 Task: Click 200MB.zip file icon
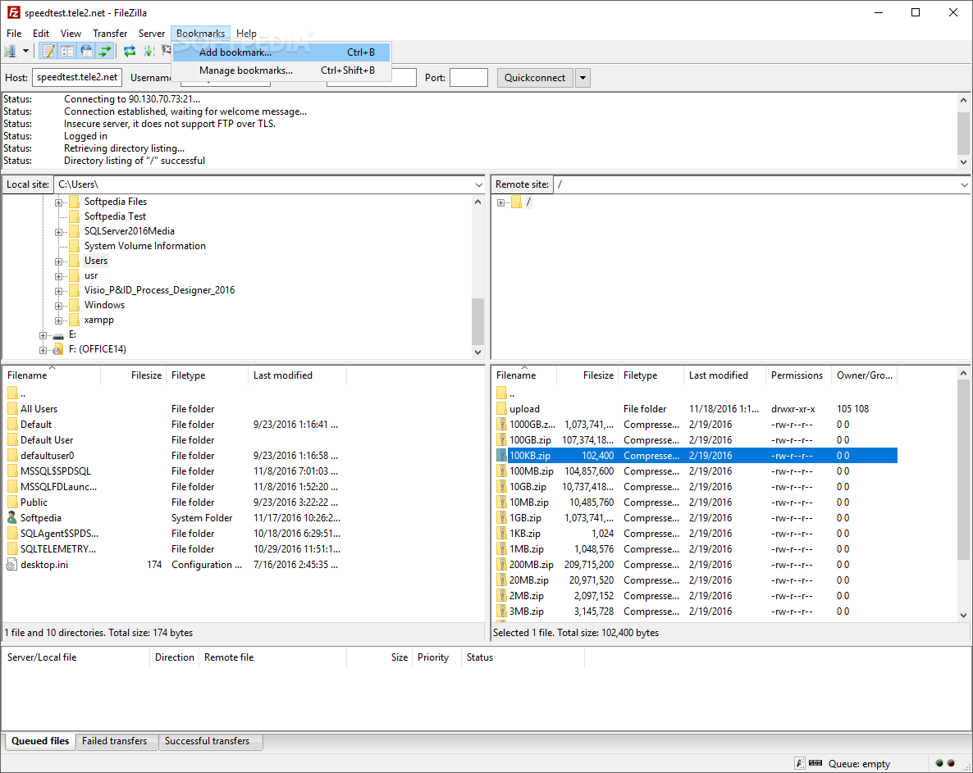click(x=501, y=565)
